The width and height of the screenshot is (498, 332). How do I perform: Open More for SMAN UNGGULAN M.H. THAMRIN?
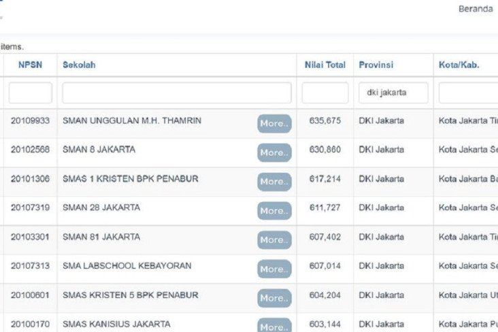pos(274,124)
